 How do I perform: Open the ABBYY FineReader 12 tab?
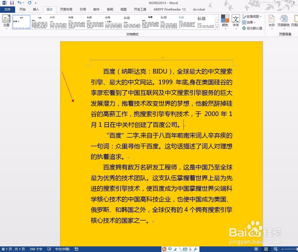tap(170, 9)
